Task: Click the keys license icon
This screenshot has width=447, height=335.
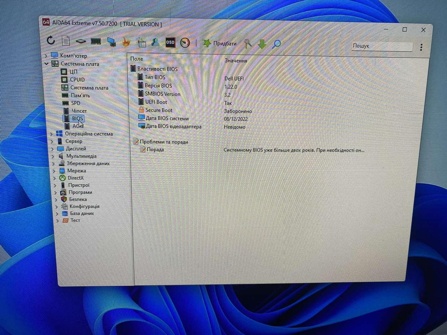Action: (x=248, y=44)
